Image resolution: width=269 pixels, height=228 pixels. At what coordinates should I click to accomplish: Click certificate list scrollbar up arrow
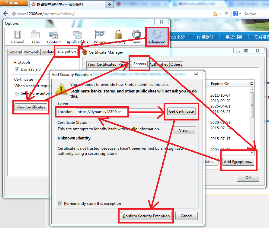pos(252,90)
